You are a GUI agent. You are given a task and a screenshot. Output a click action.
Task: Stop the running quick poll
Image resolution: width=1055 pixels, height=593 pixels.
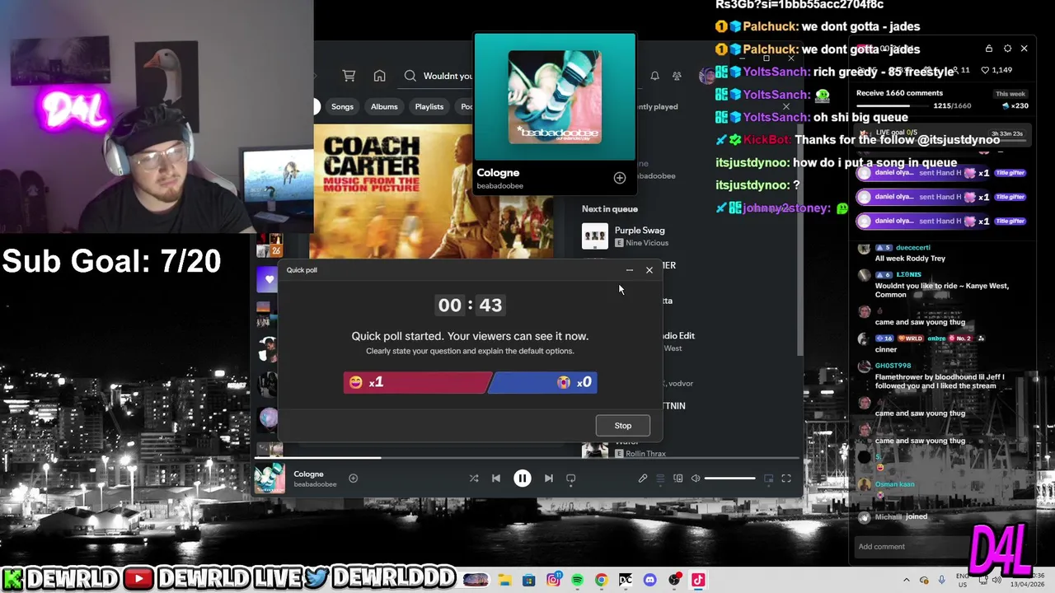622,426
